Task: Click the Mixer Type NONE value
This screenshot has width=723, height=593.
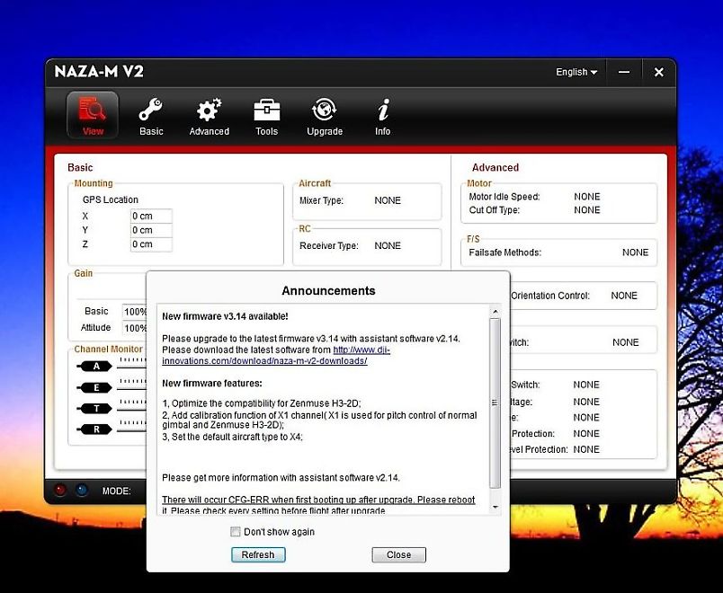Action: click(x=388, y=200)
